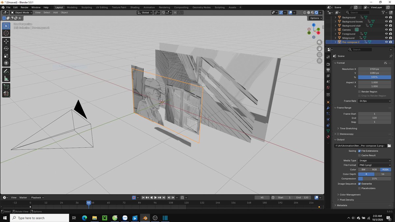Open the Output properties tab icon

[328, 70]
